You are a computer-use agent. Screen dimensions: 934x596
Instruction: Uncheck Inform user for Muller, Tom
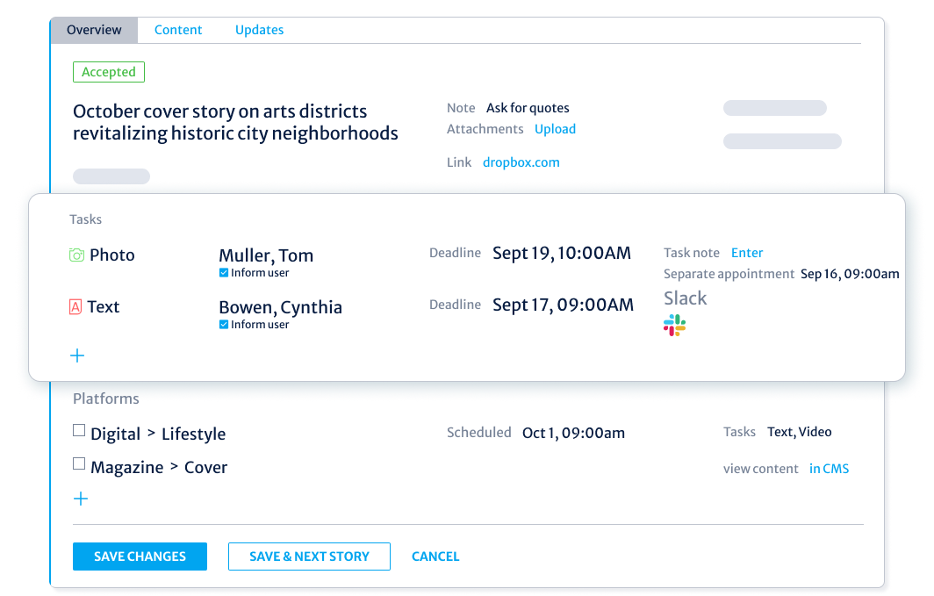pyautogui.click(x=224, y=272)
